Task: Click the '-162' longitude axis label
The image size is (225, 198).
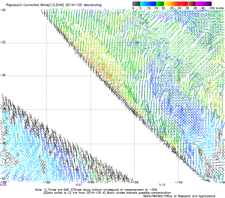Action: [x=47, y=182]
